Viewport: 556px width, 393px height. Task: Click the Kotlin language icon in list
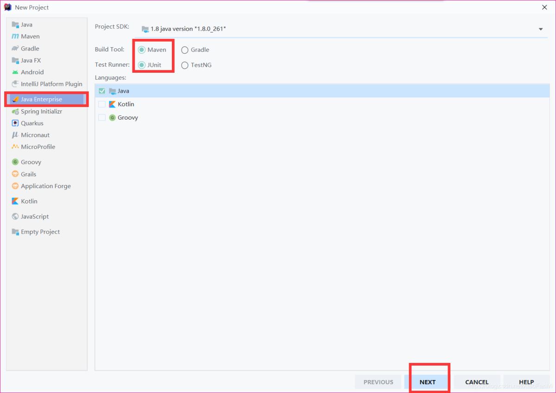pos(112,104)
